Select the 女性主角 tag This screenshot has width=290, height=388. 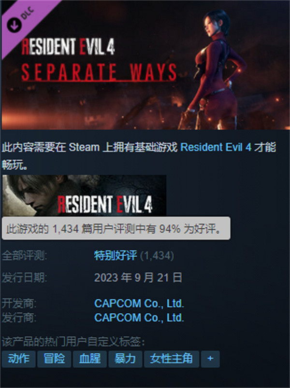pyautogui.click(x=172, y=359)
